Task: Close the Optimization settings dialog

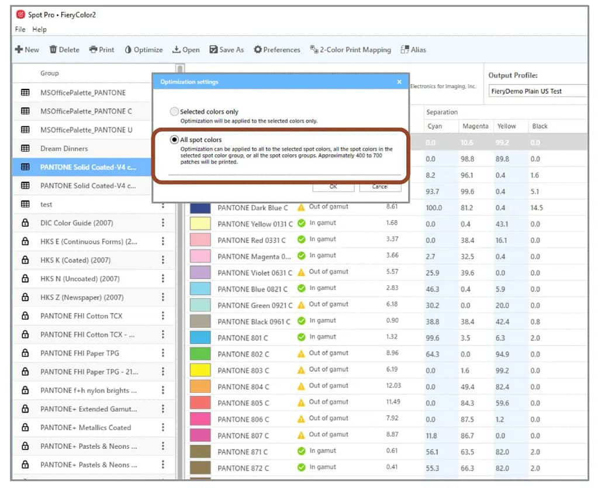Action: (399, 82)
